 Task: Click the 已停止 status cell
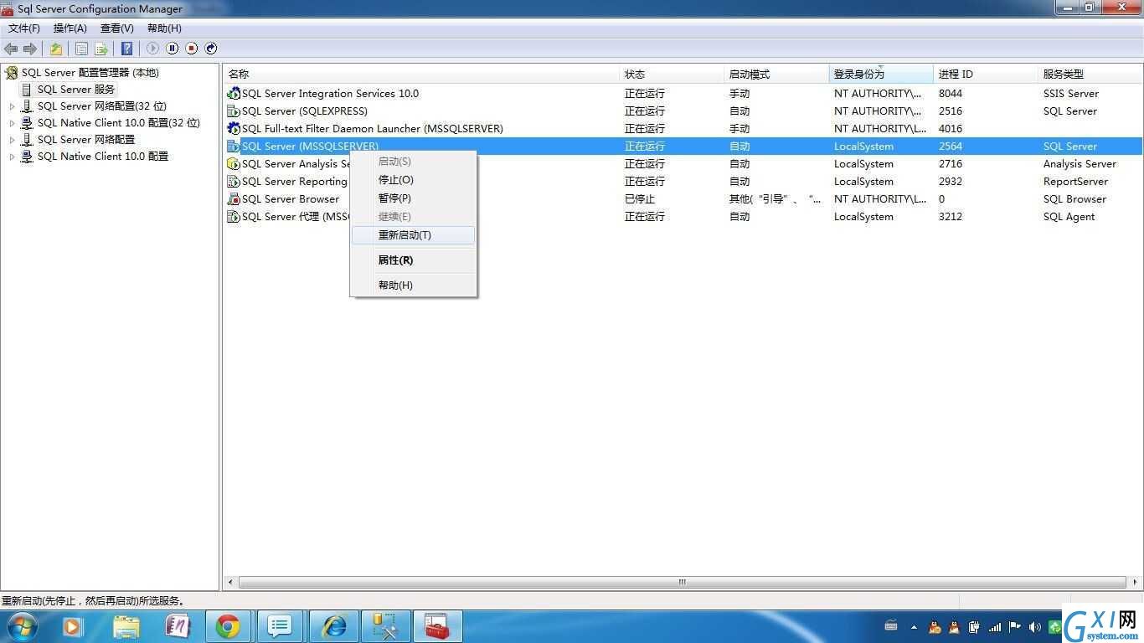(x=640, y=199)
